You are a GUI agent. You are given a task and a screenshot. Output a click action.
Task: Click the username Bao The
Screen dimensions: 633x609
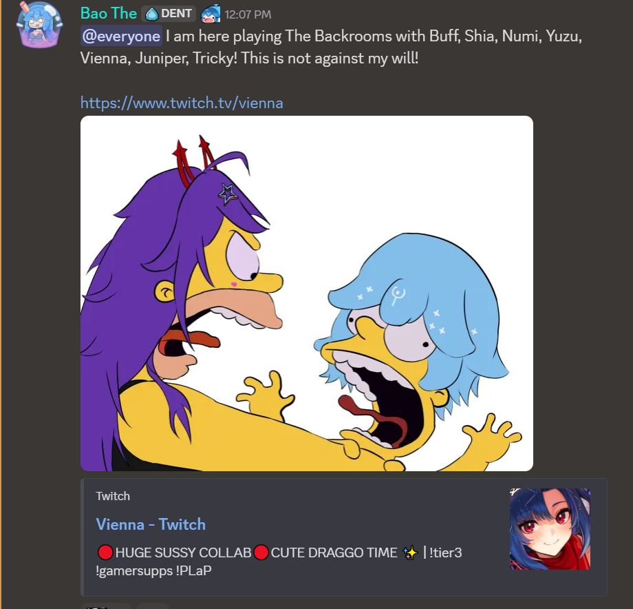(109, 14)
